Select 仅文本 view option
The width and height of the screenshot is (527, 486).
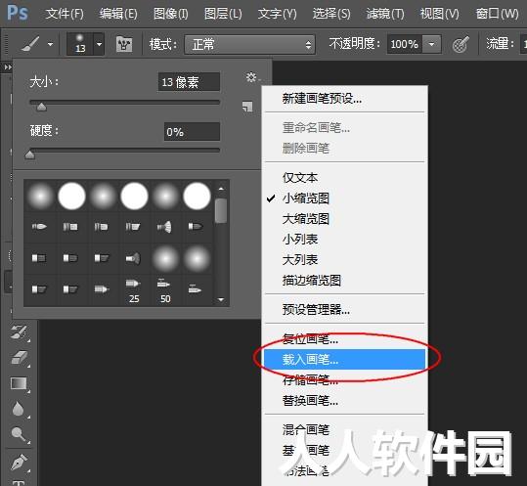[x=345, y=177]
